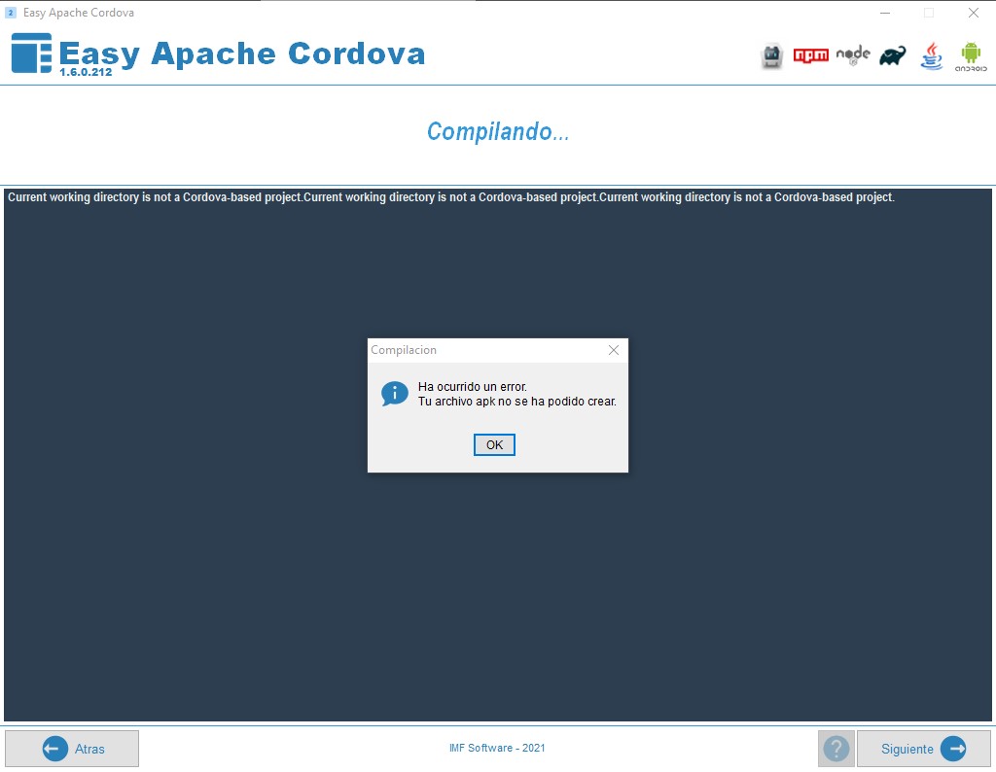996x772 pixels.
Task: Proceed with the Siguiente button
Action: (x=924, y=749)
